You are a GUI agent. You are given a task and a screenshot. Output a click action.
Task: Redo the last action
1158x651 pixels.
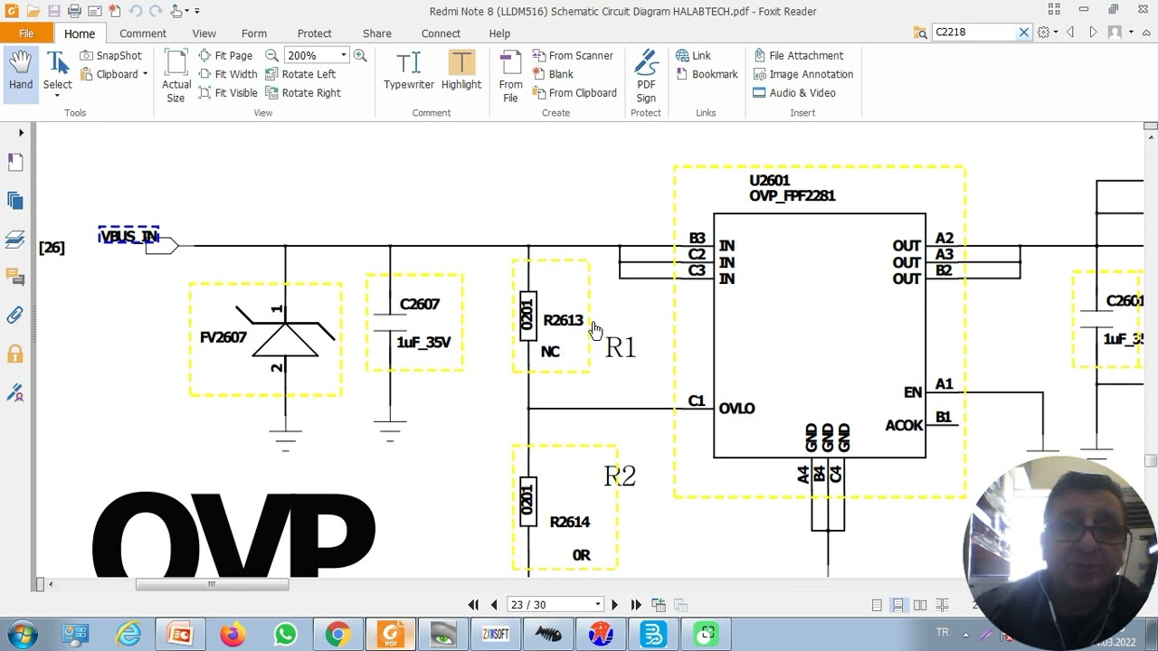click(157, 11)
